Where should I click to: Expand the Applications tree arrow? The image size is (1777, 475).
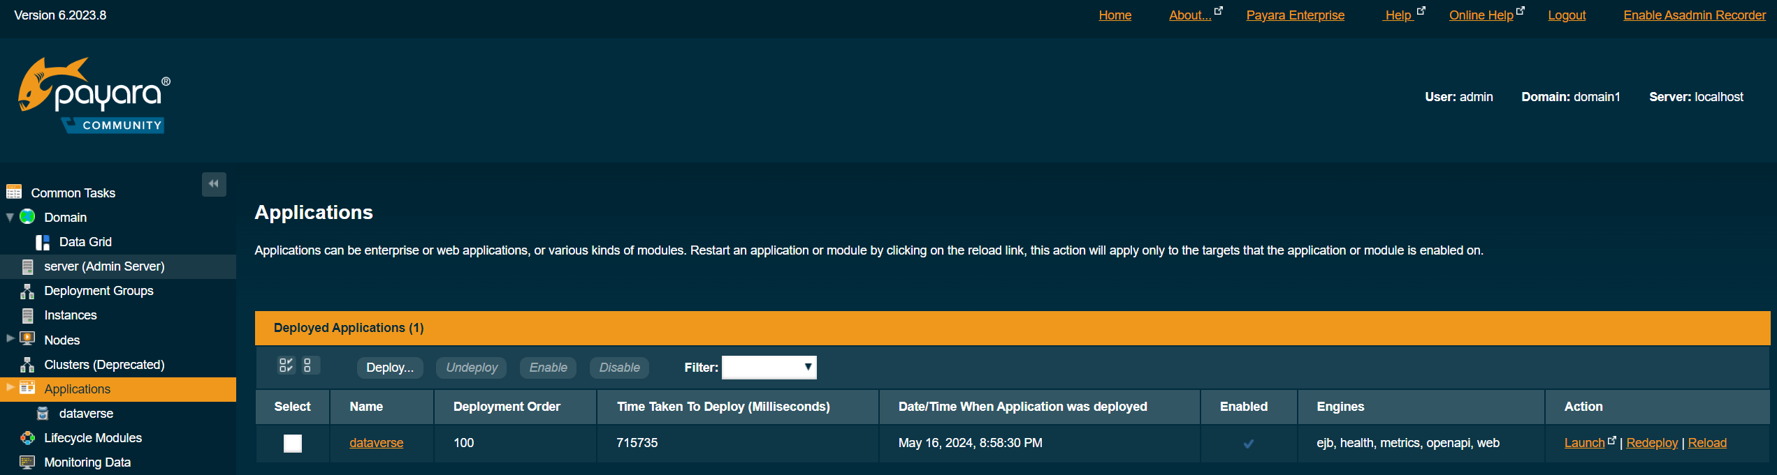coord(10,388)
